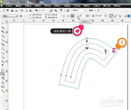Open application launcher icon
Viewport: 131px width, 110px height.
(x=61, y=10)
